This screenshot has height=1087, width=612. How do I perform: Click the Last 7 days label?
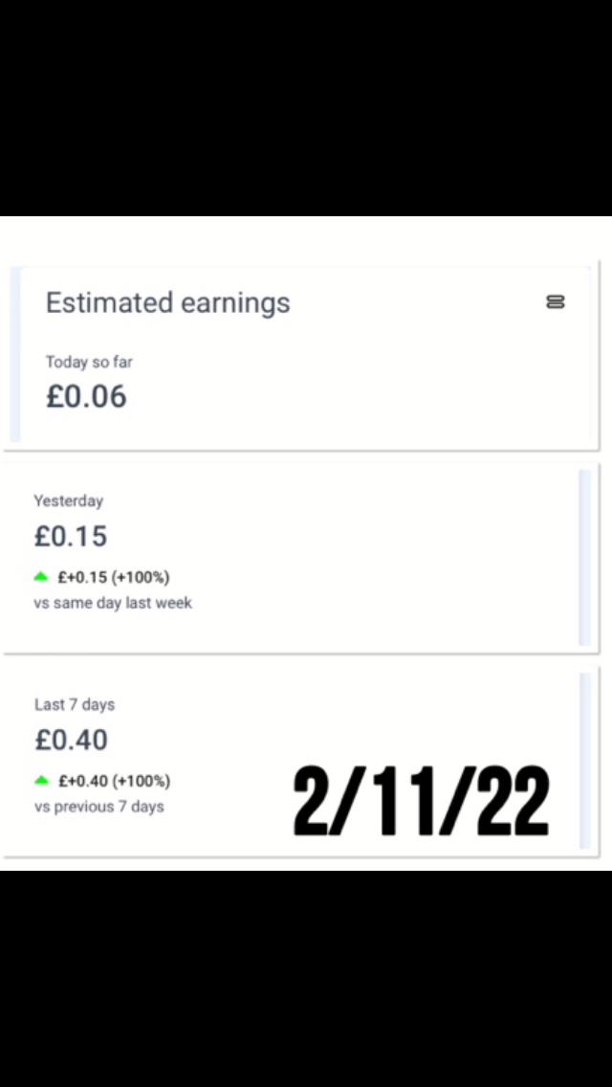[x=75, y=704]
